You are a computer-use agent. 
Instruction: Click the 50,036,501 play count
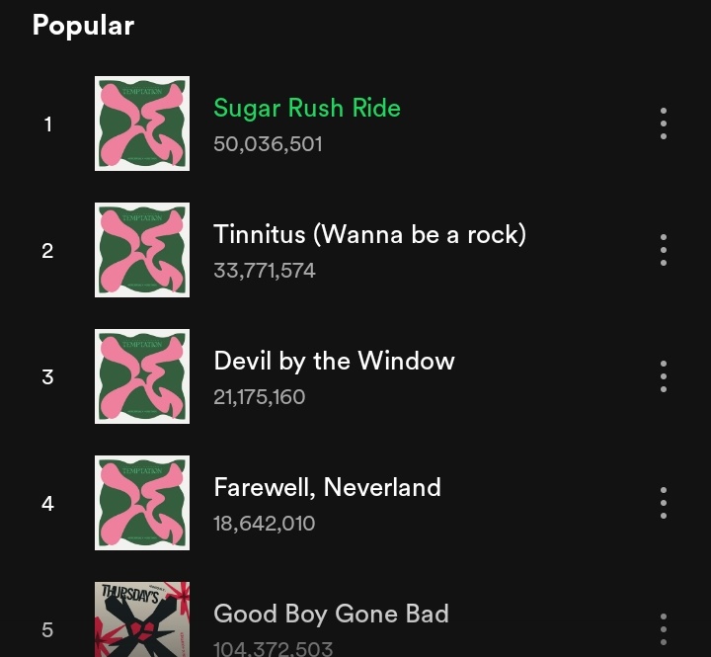point(268,144)
